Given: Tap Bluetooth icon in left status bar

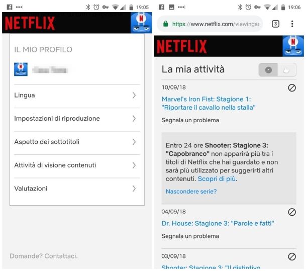Looking at the screenshot, I should coord(88,7).
